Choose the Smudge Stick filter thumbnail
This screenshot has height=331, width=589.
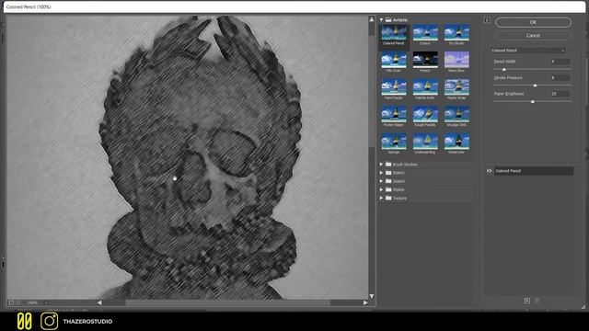click(456, 114)
